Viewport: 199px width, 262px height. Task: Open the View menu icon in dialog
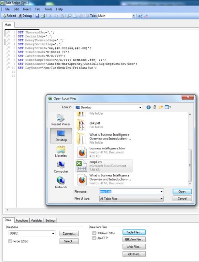tap(168, 107)
